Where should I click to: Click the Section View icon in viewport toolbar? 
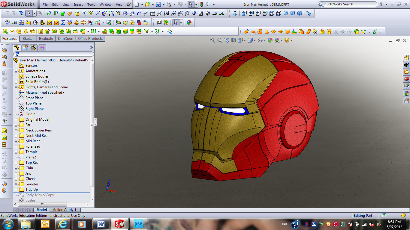point(234,40)
